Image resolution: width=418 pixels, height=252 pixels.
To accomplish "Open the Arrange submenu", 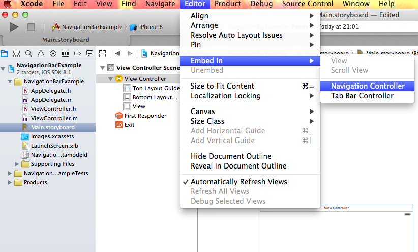I will pyautogui.click(x=250, y=25).
